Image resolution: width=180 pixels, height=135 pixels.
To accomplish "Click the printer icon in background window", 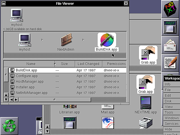I will 146,123.
